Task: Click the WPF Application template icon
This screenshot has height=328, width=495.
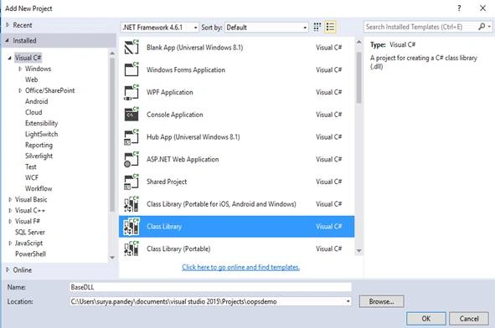Action: (x=131, y=92)
